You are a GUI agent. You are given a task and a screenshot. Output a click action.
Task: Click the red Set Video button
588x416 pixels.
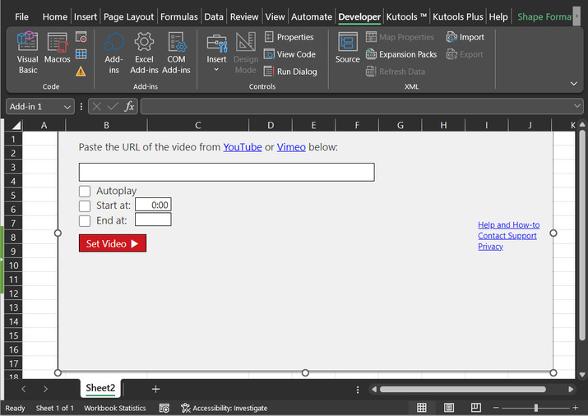click(113, 243)
